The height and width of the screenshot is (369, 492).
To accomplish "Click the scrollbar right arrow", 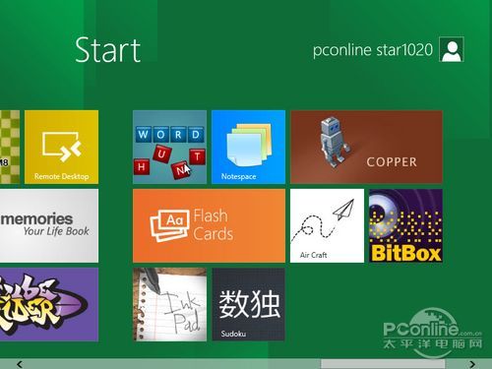I will point(472,364).
